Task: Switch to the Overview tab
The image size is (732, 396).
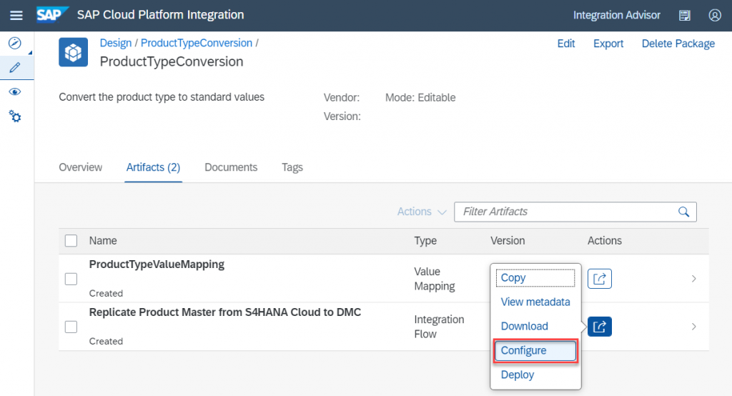Action: pyautogui.click(x=80, y=167)
